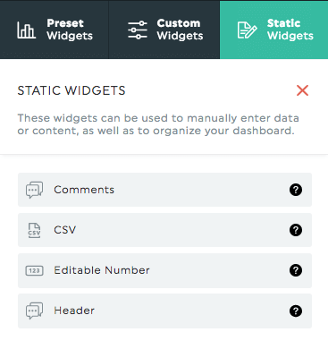Click the 123 number field icon
This screenshot has height=349, width=328.
coord(34,270)
